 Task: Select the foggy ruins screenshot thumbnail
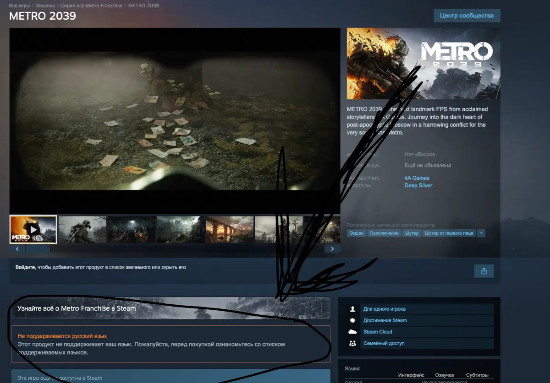pyautogui.click(x=181, y=229)
